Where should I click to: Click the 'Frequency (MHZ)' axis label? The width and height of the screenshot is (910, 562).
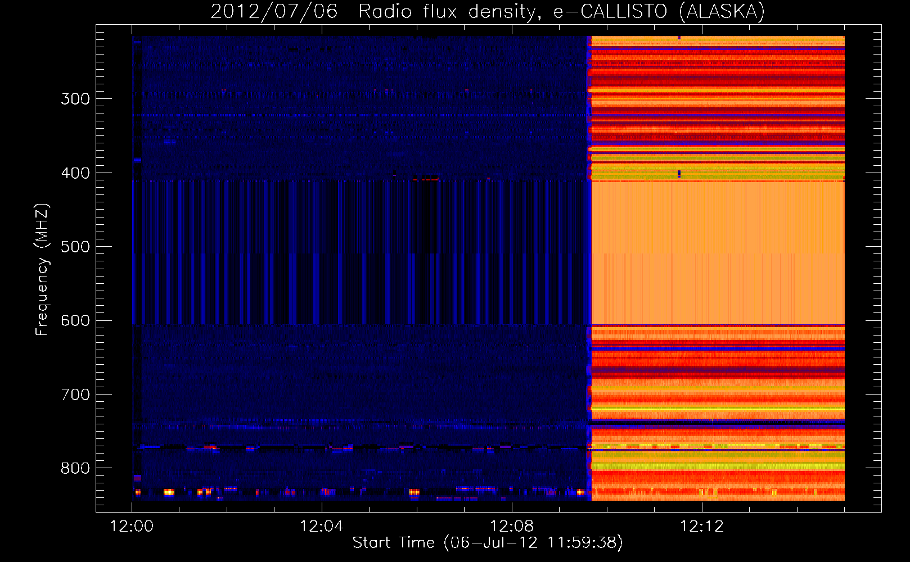click(42, 270)
